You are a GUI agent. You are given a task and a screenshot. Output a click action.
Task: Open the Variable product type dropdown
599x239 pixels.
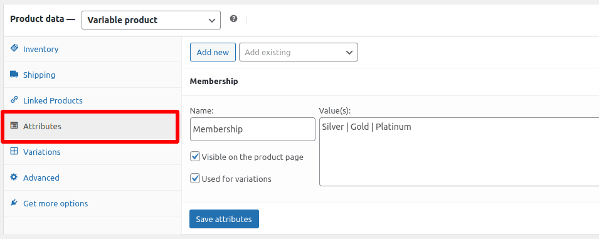tap(151, 20)
